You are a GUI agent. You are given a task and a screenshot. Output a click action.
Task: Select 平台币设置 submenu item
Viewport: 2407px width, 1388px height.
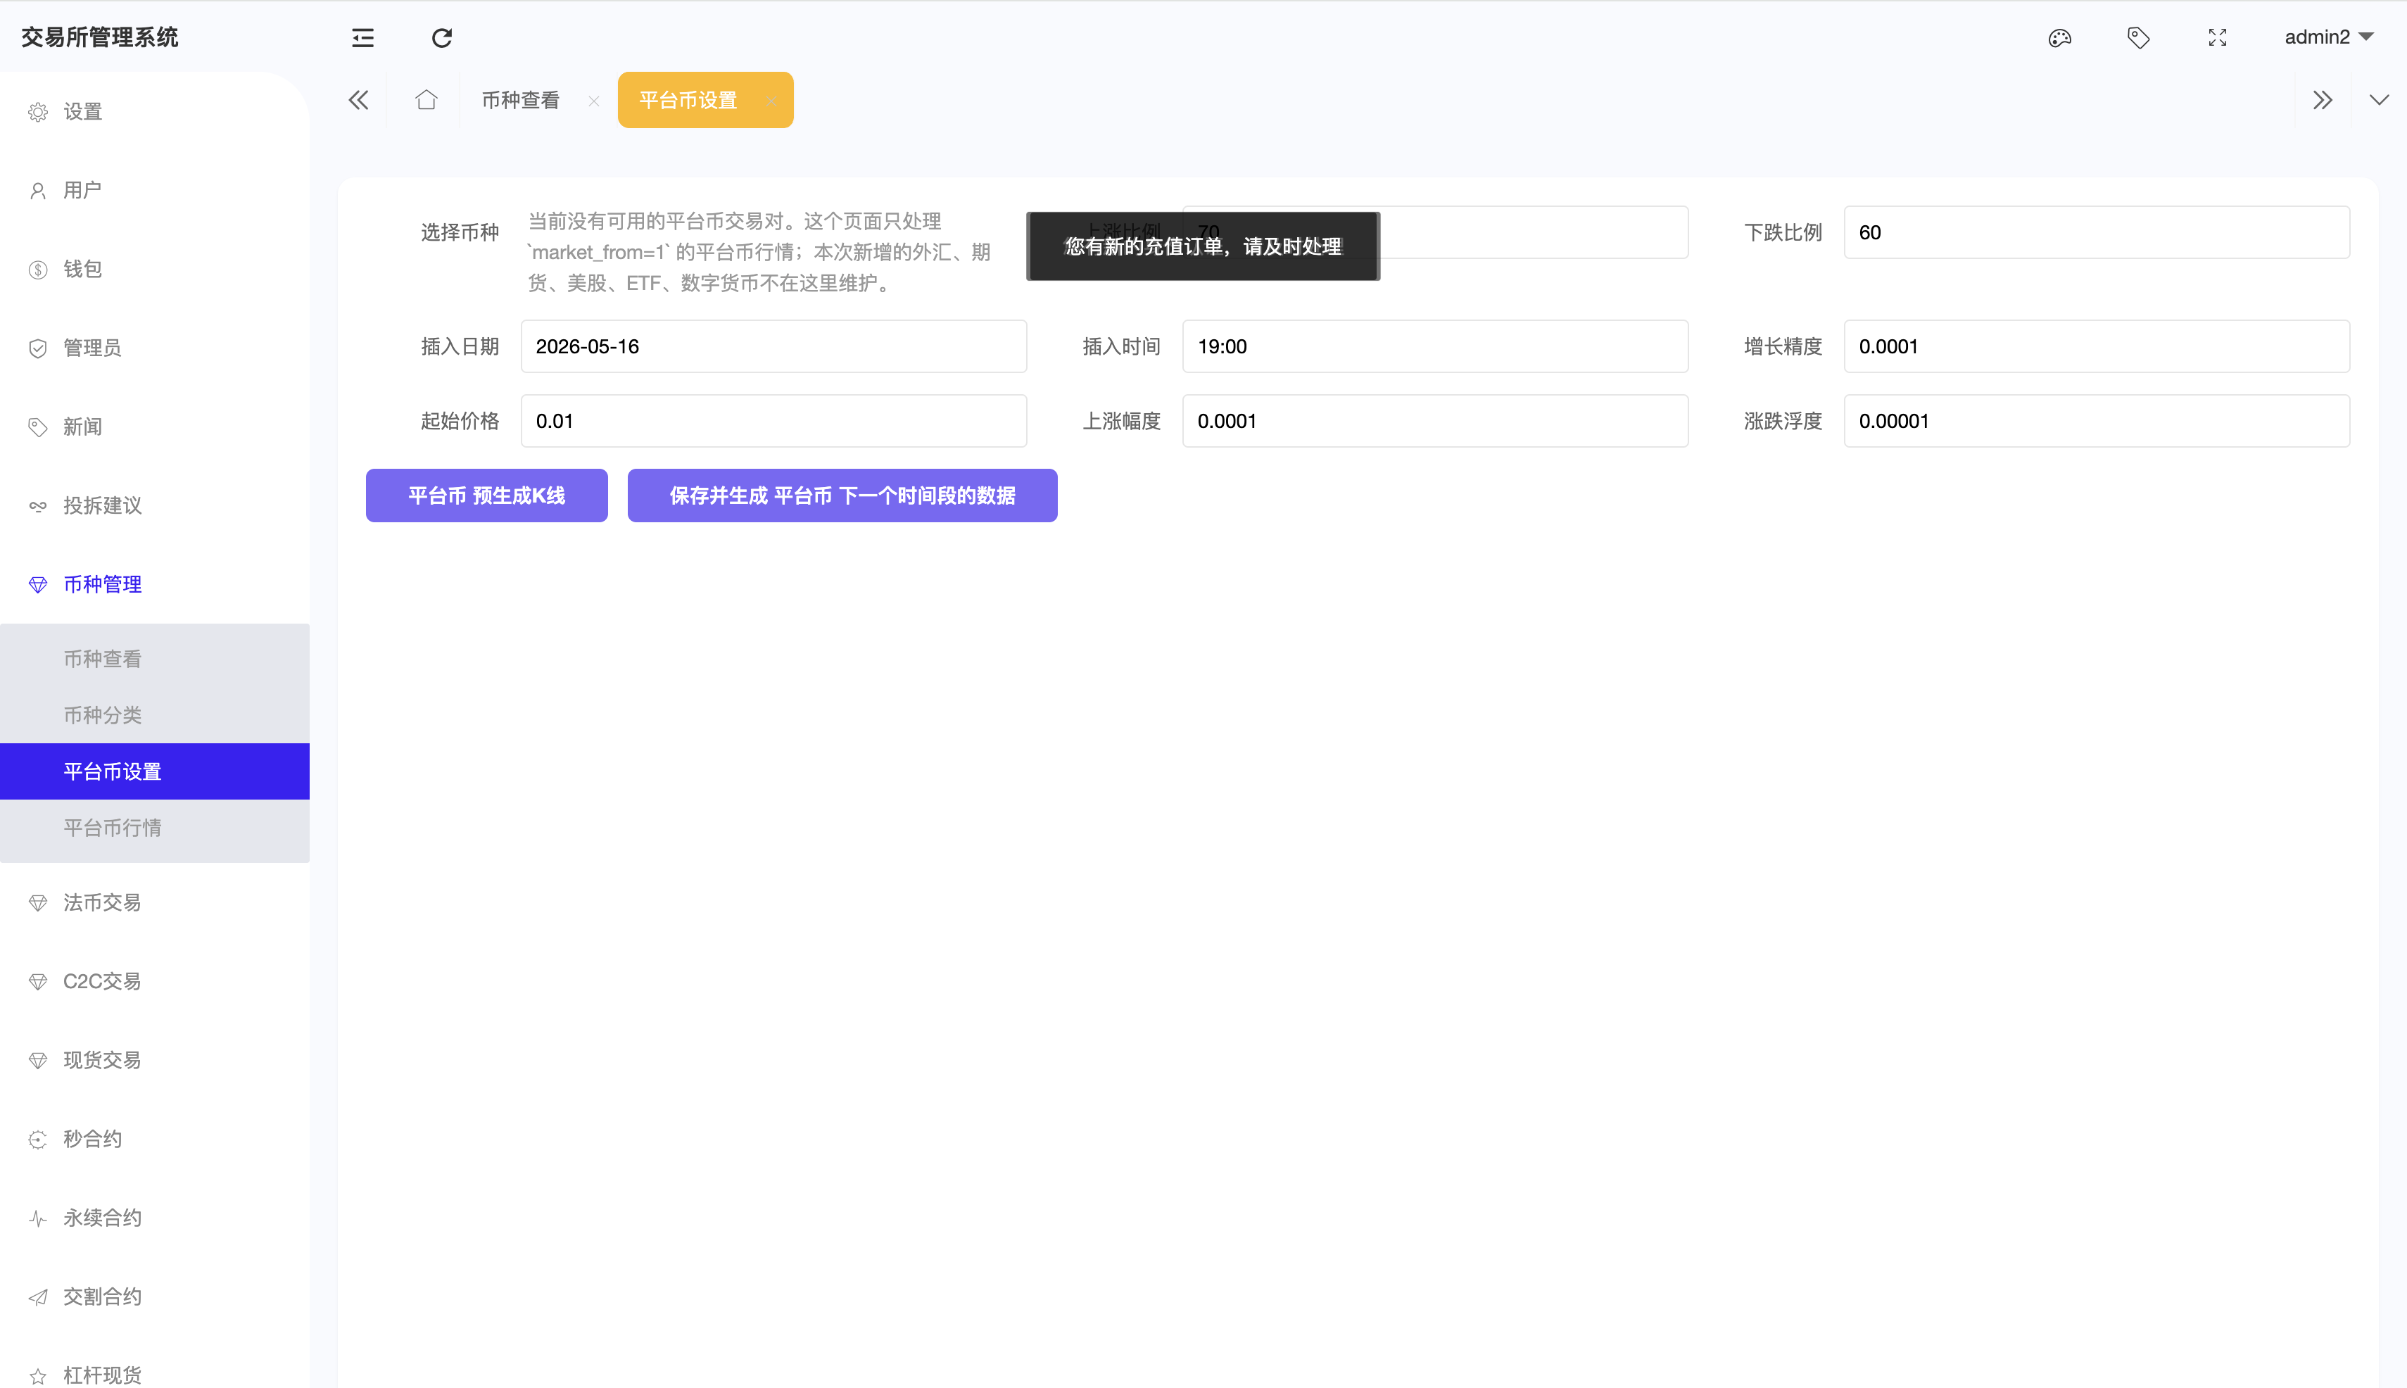pos(154,771)
